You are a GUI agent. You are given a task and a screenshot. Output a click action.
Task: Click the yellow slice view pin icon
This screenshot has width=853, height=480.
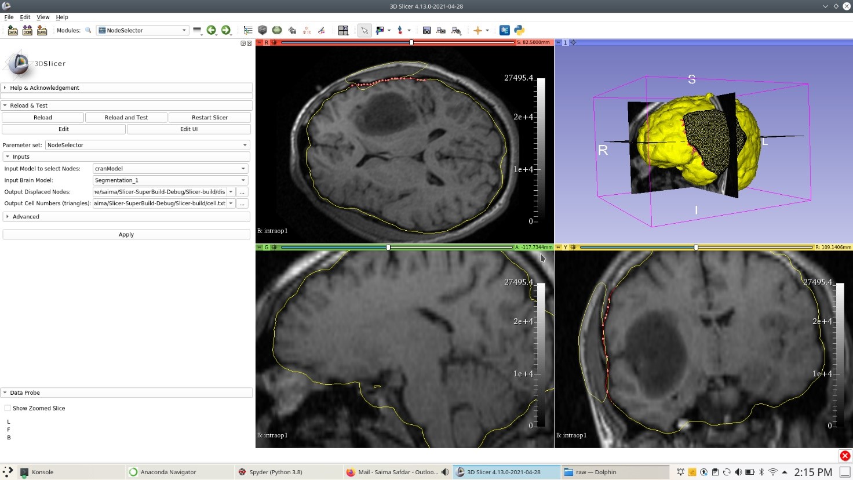tap(558, 248)
